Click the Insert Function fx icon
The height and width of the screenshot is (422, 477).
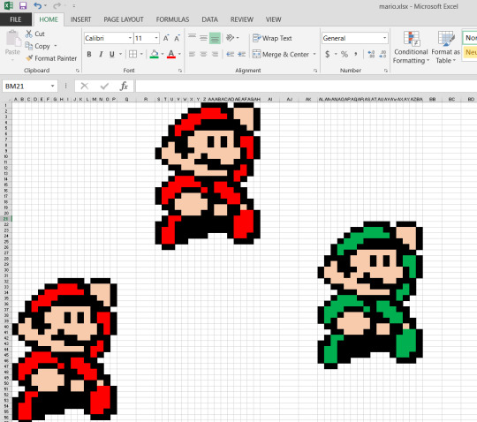coord(124,87)
